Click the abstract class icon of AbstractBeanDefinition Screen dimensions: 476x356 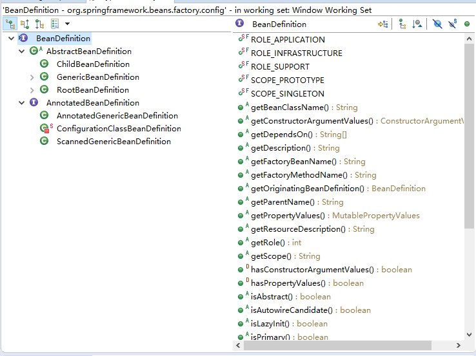(x=35, y=51)
